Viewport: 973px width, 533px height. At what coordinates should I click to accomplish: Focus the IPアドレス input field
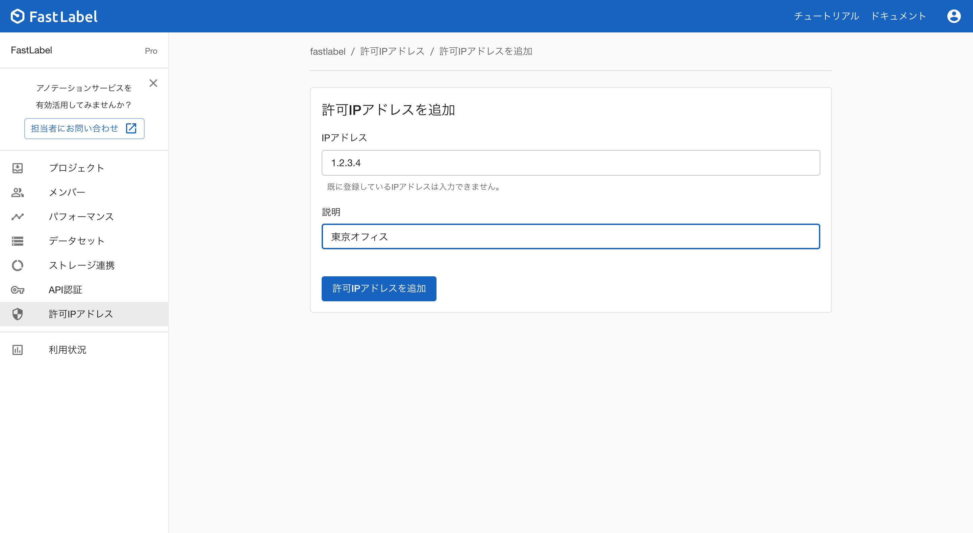[570, 163]
